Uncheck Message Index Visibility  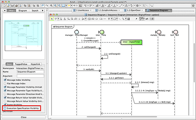point(5,80)
